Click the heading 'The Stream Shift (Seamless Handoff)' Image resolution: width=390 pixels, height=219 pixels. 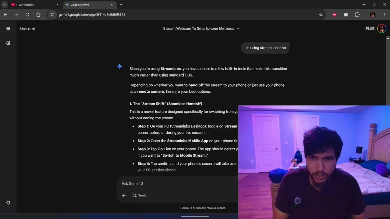(x=166, y=104)
